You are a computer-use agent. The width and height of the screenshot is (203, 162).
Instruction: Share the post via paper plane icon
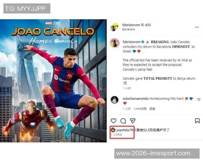click(x=133, y=121)
